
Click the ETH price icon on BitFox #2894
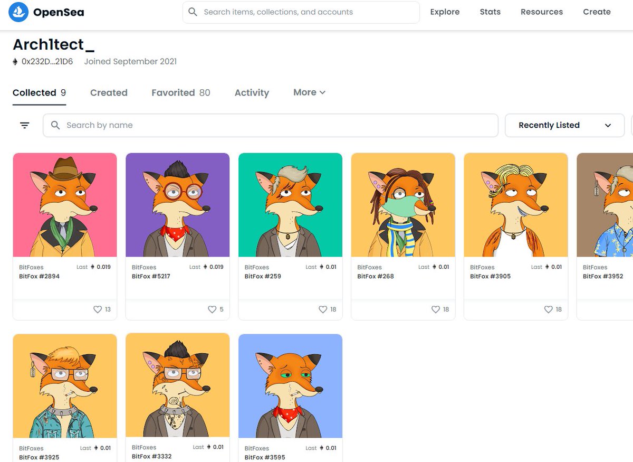[93, 267]
